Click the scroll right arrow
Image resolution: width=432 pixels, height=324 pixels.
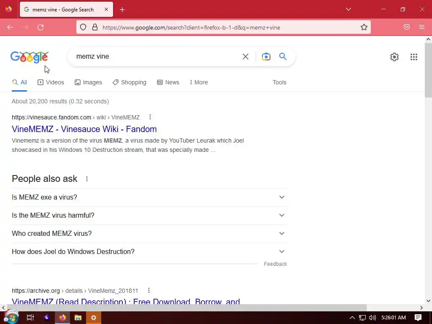421,308
